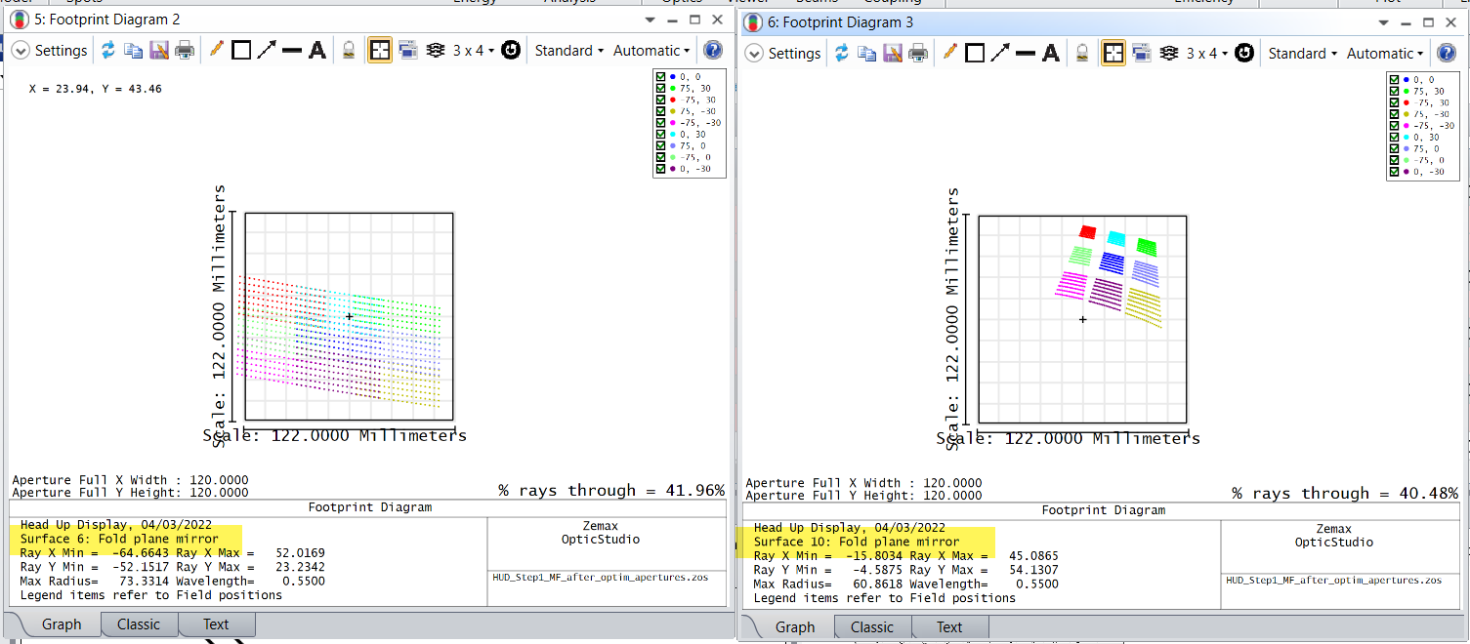Disable the 0, -30 field in Diagram 2 legend
This screenshot has height=644, width=1470.
pos(661,169)
